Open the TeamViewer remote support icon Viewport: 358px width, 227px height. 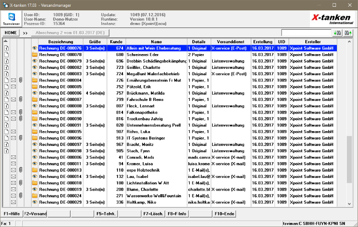(x=11, y=19)
